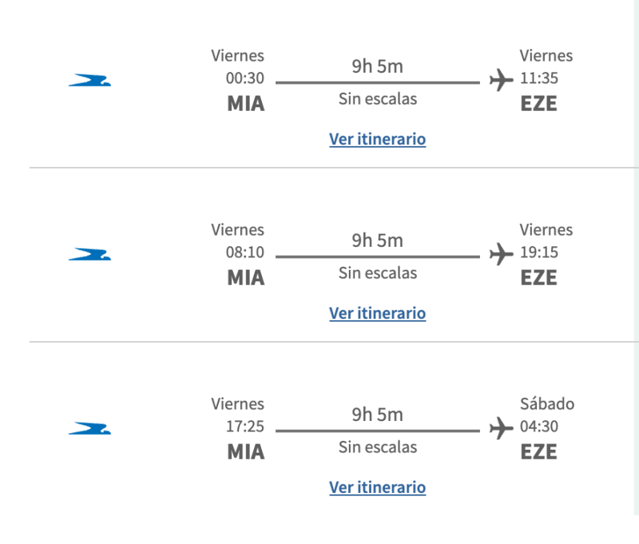Click the plane icon beside the 19:15 arrival

point(501,254)
